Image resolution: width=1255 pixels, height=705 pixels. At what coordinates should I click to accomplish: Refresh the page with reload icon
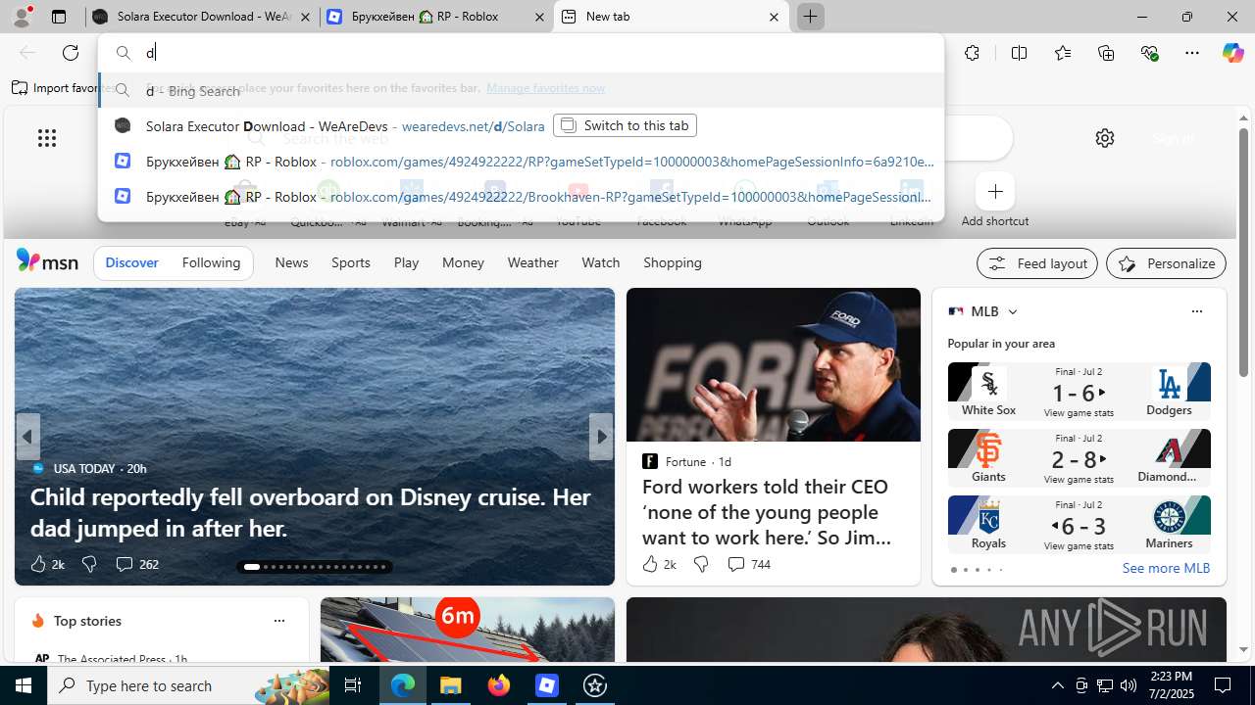tap(71, 53)
